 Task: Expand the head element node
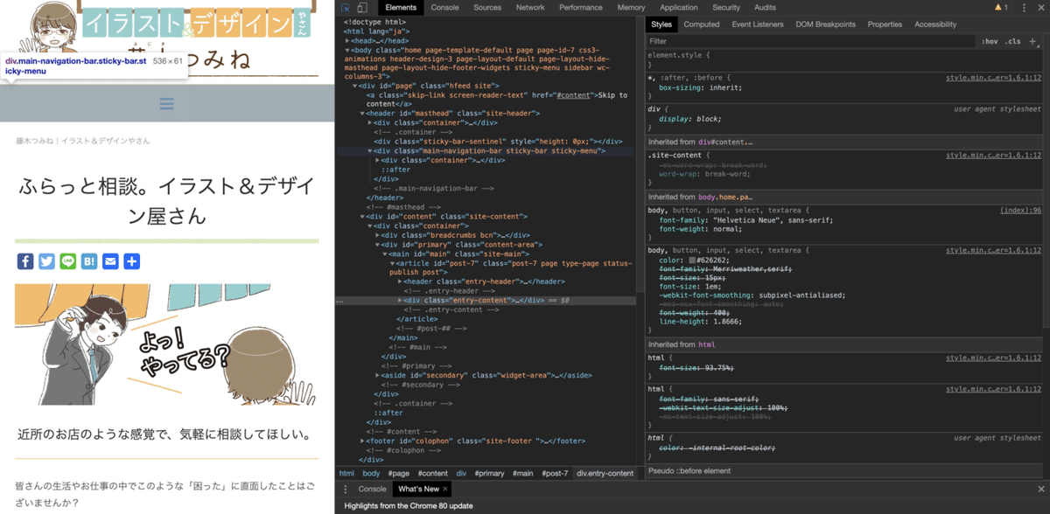349,40
